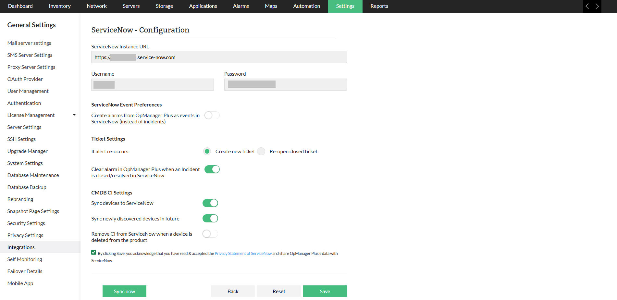Click into the Password field
Viewport: 617px width, 300px height.
pyautogui.click(x=286, y=84)
